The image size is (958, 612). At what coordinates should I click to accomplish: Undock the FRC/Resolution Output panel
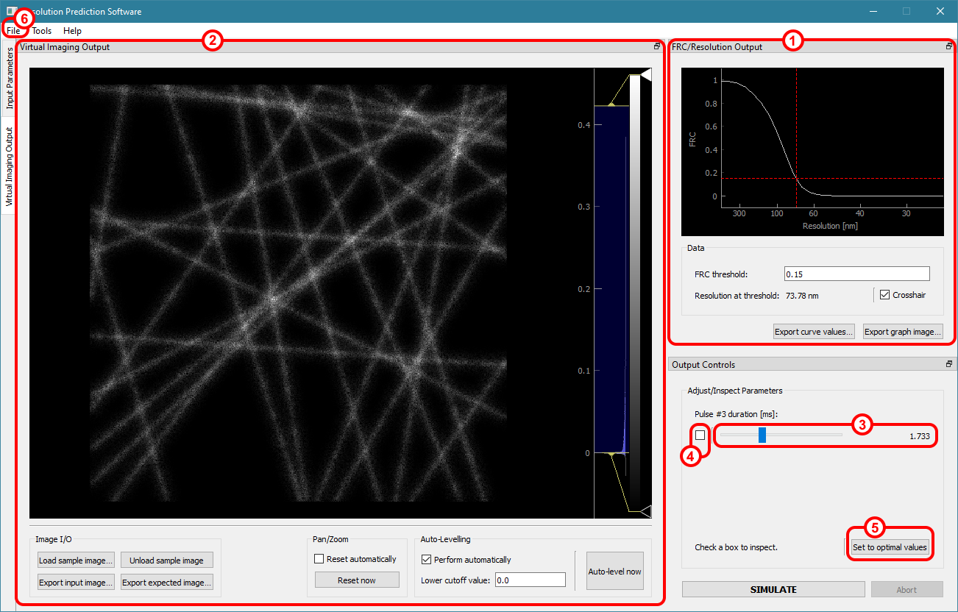click(949, 46)
